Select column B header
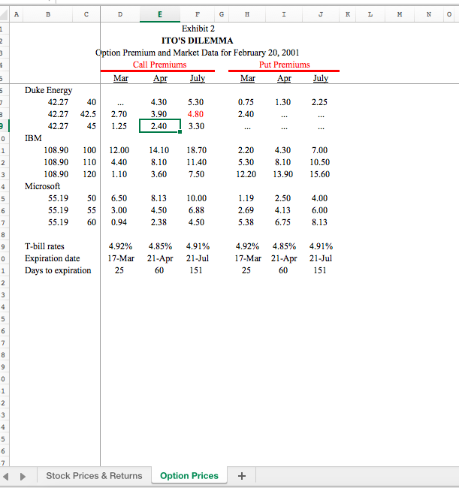 tap(48, 14)
